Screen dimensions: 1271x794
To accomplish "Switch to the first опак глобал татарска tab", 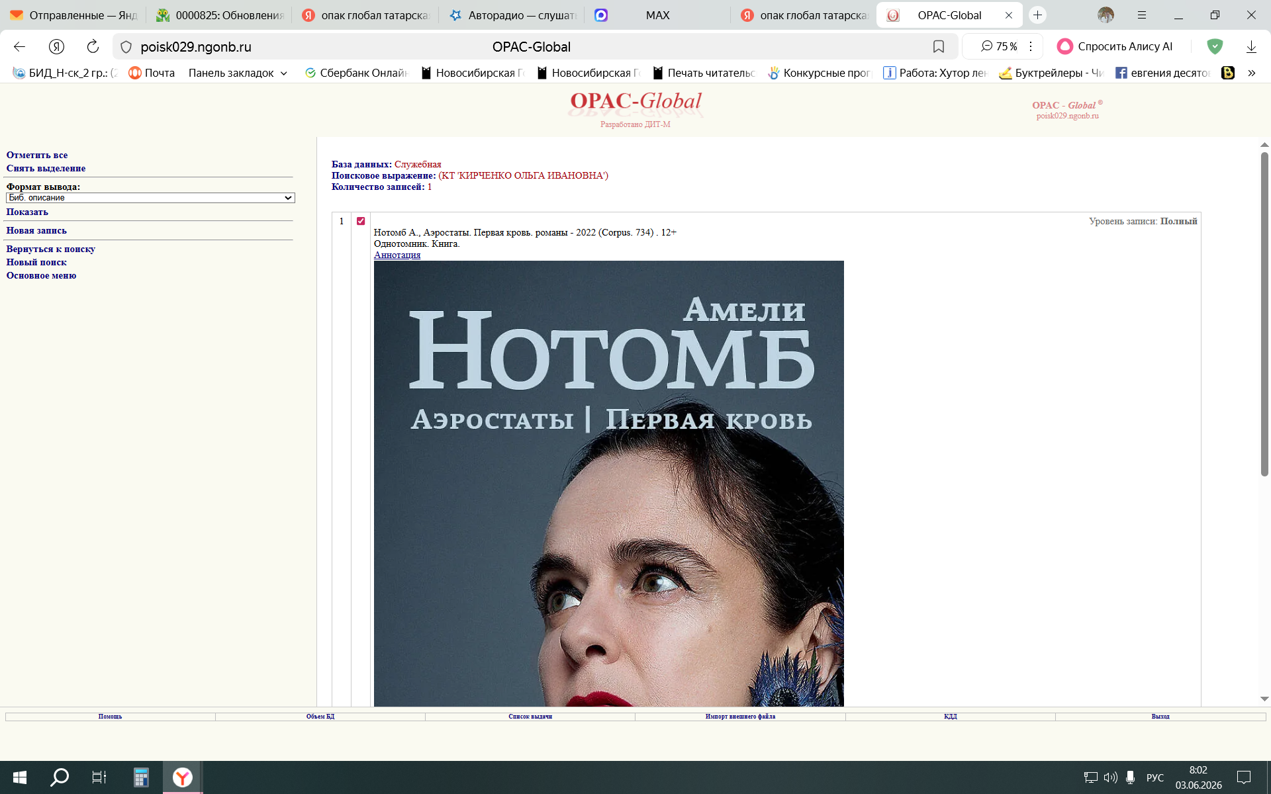I will 365,15.
